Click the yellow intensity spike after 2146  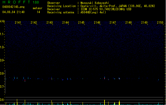(x=105, y=102)
